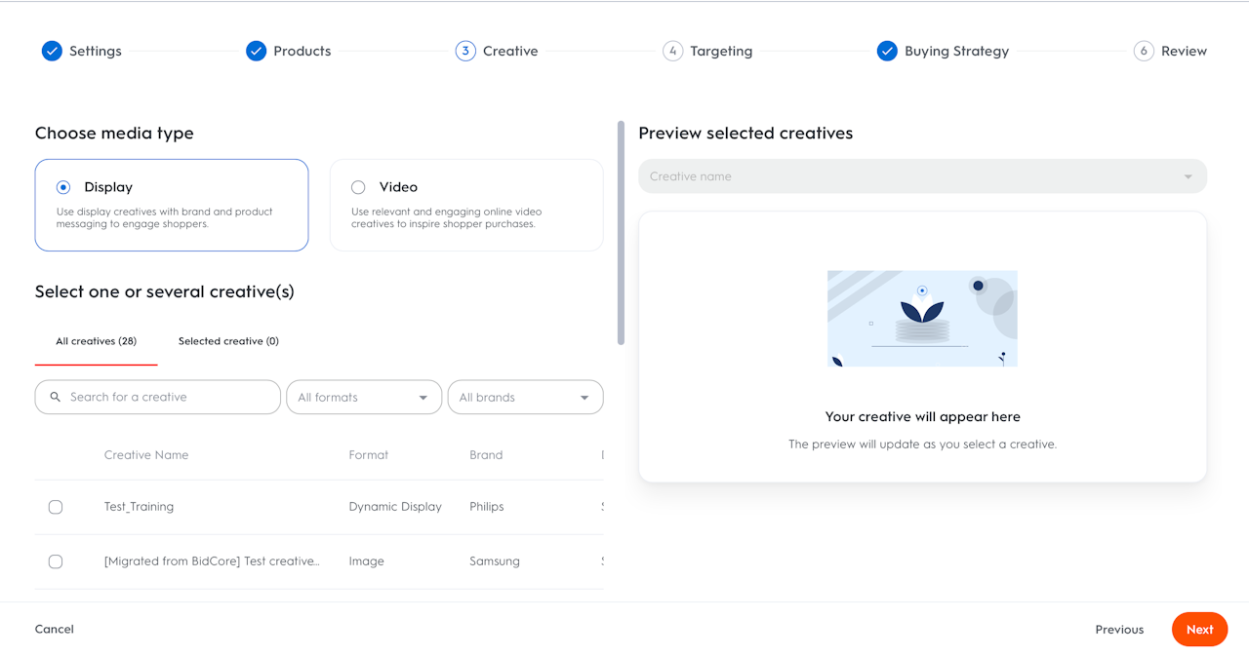Select the Video media type radio button
The width and height of the screenshot is (1249, 657).
coord(358,187)
